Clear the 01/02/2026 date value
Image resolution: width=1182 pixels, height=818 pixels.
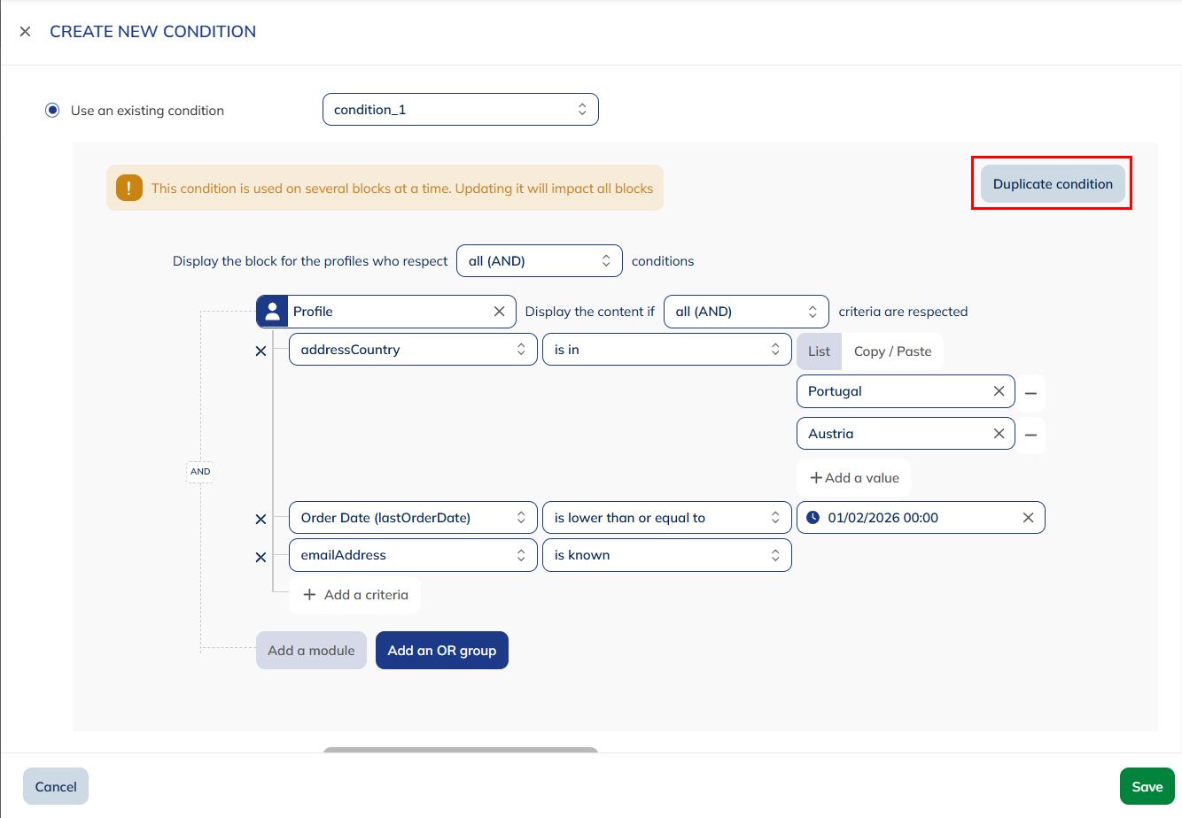pos(1028,518)
